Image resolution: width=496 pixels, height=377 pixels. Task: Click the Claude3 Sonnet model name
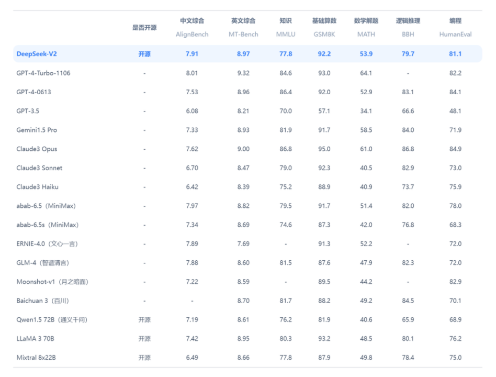click(39, 168)
